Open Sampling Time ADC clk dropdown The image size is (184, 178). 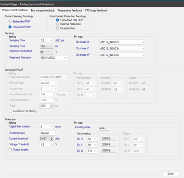click(46, 40)
